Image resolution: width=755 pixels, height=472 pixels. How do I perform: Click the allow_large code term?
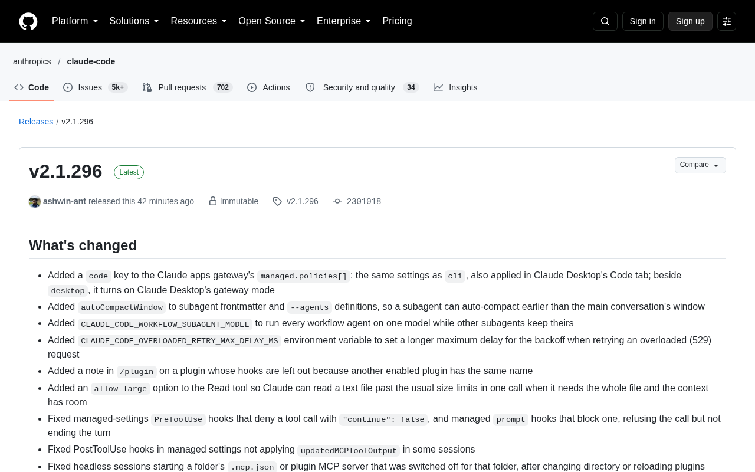(x=120, y=389)
